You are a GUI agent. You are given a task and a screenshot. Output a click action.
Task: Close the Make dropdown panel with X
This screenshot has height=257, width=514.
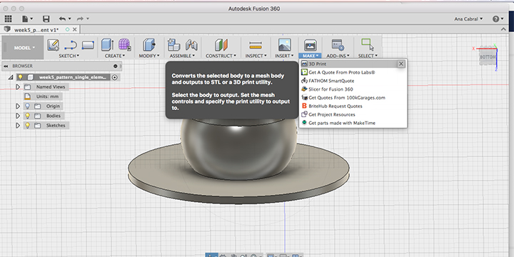[x=401, y=64]
